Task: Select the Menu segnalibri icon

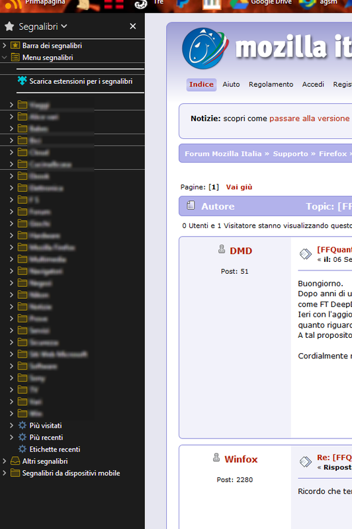Action: (x=15, y=58)
